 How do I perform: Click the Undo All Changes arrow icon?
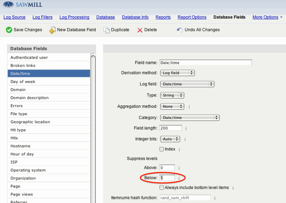180,30
